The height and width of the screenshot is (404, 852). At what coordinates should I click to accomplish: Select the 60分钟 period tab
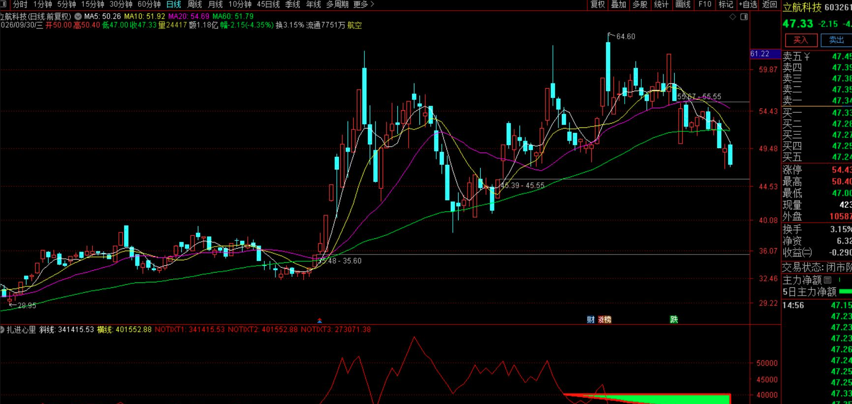click(x=149, y=4)
